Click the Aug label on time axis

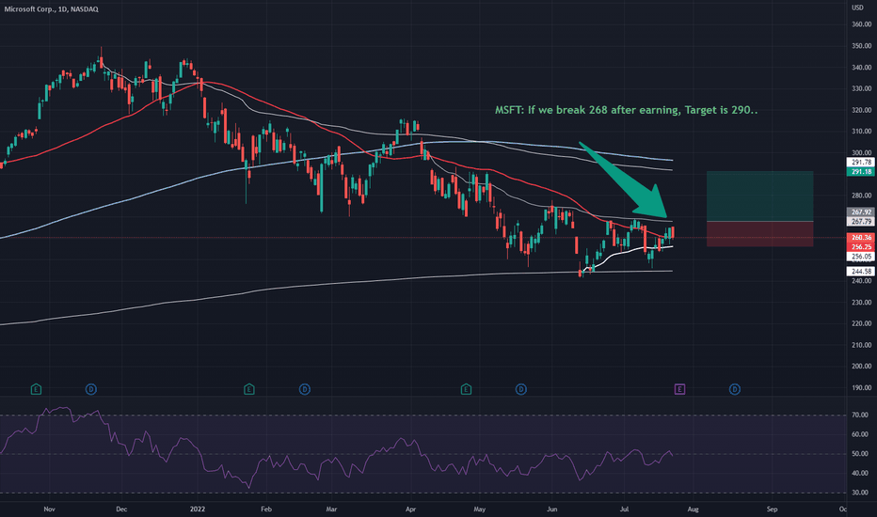693,509
